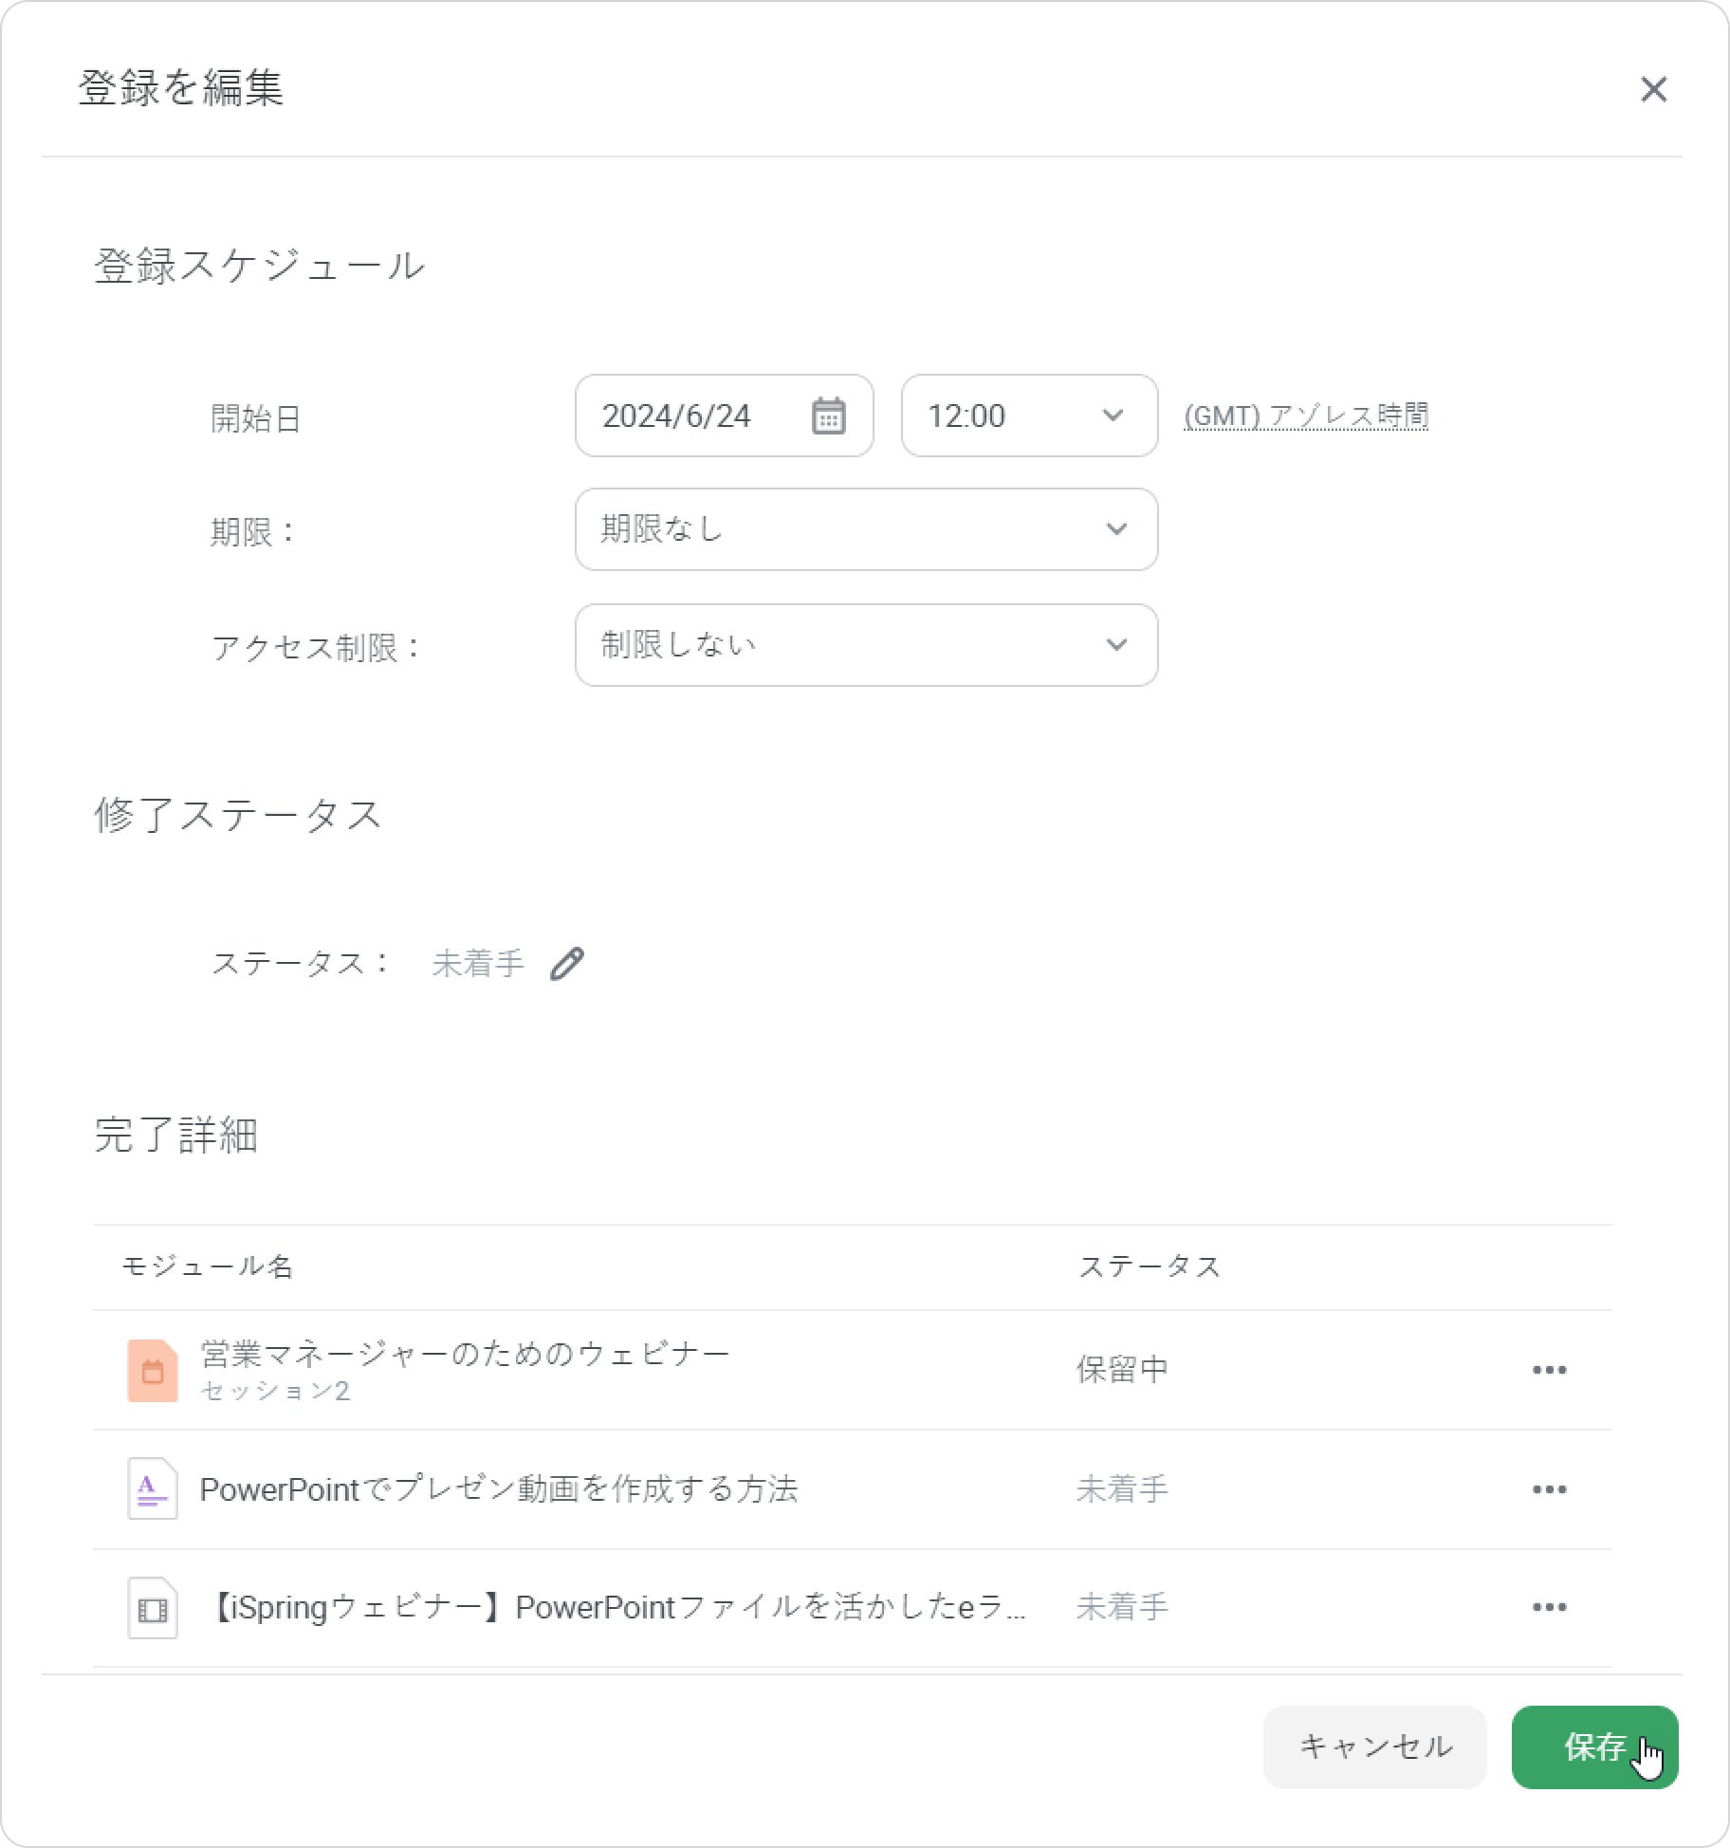Open more options for iSpringウェビナー row
This screenshot has height=1848, width=1730.
click(1549, 1608)
